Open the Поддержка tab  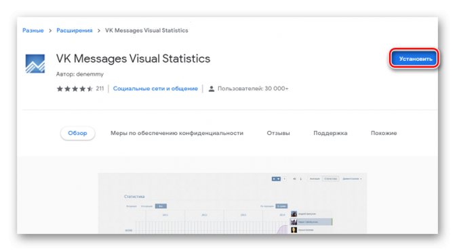330,133
